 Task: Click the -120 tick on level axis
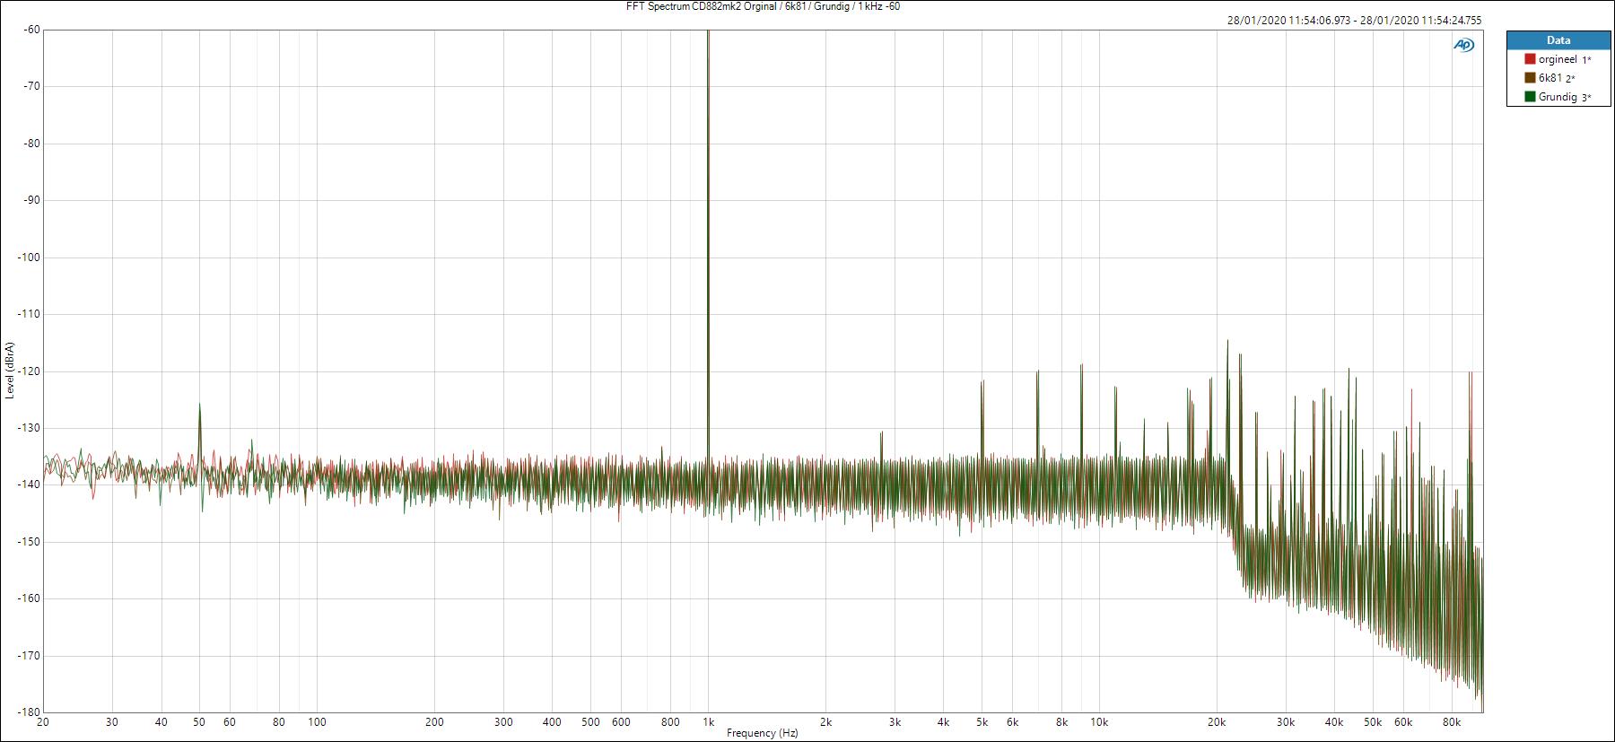coord(30,371)
